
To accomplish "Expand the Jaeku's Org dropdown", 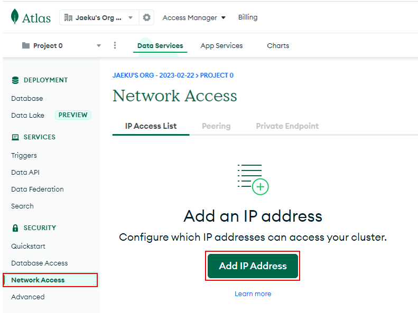I will pos(131,18).
